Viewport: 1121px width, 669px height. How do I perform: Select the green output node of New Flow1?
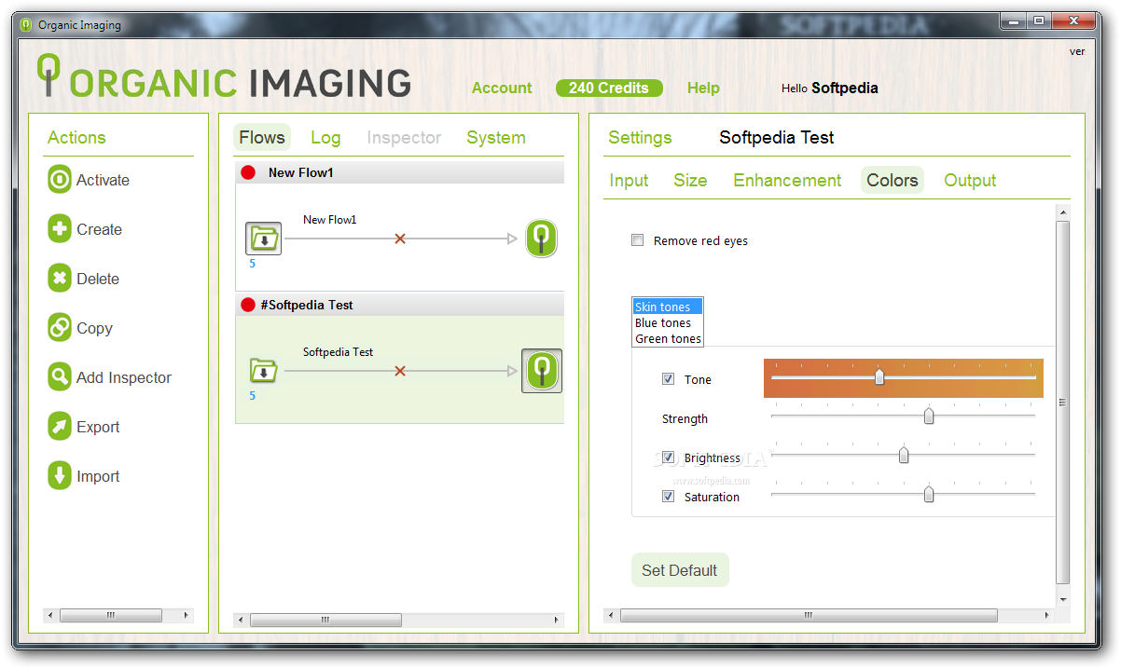pyautogui.click(x=542, y=239)
